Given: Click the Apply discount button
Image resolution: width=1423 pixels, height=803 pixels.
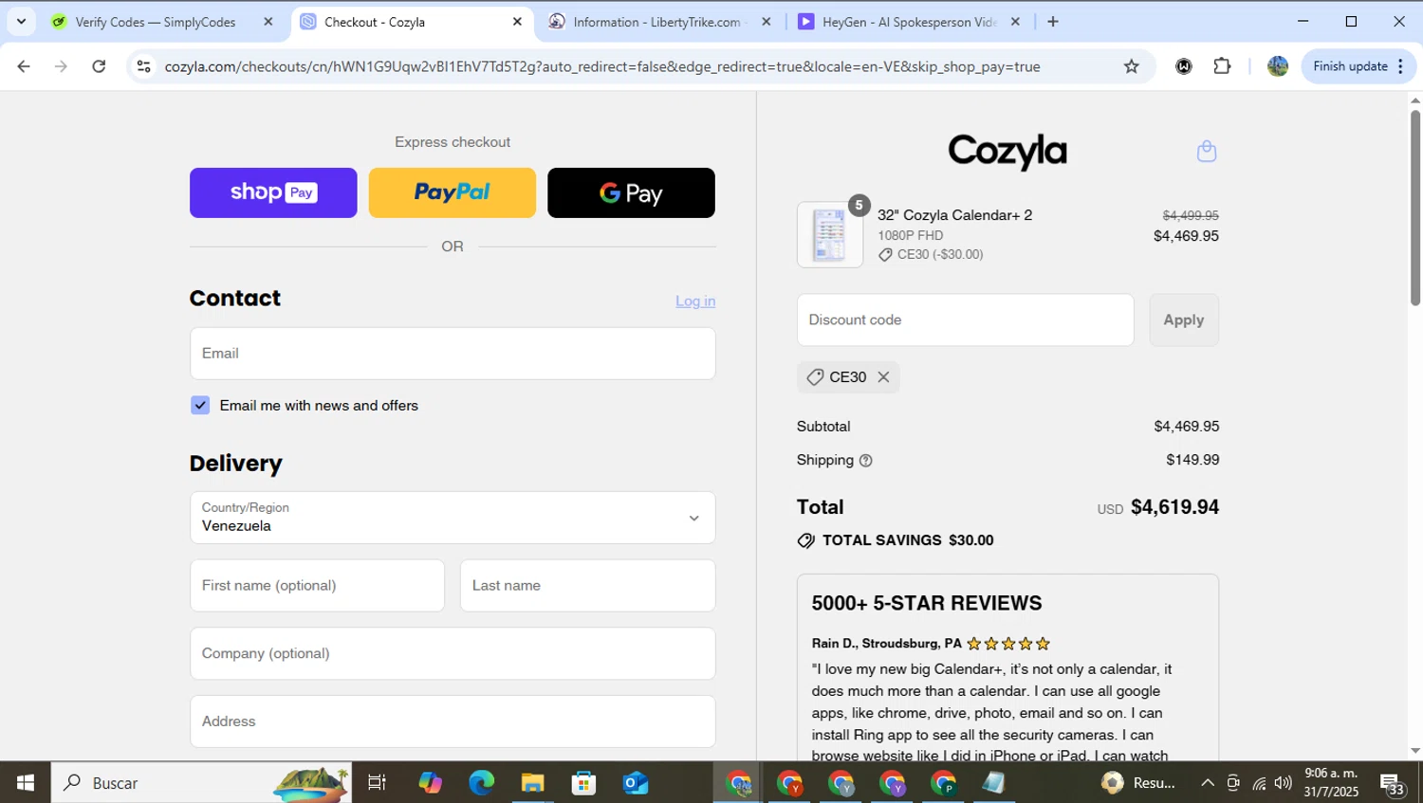Looking at the screenshot, I should 1184,320.
